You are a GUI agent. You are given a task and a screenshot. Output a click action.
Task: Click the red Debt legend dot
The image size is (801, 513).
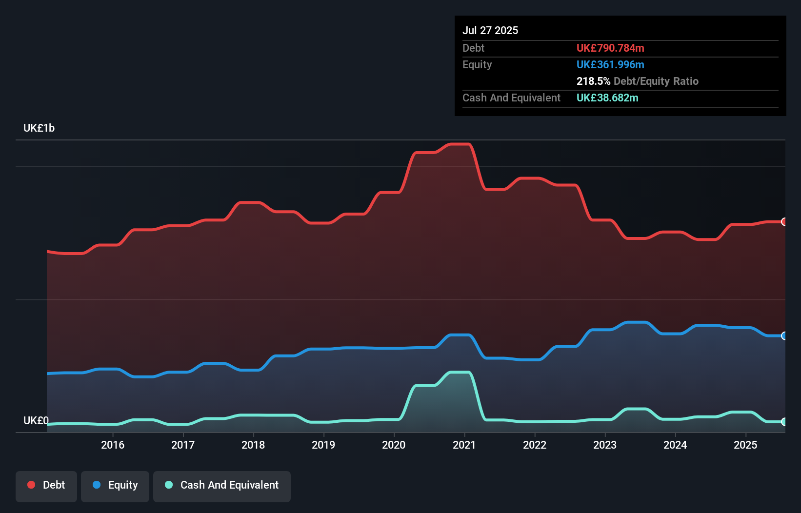point(31,485)
